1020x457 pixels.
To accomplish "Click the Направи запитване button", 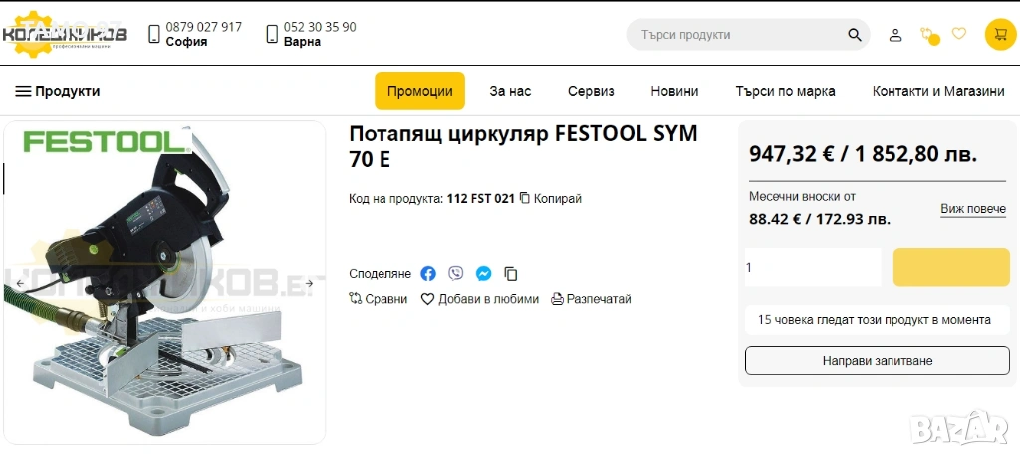I will click(x=877, y=360).
